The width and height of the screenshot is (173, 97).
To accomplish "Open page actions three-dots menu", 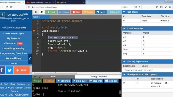I will (x=132, y=7).
